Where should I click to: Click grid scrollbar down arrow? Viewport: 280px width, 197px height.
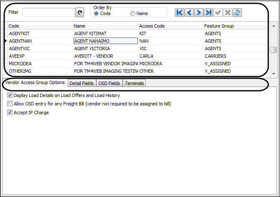pos(274,74)
